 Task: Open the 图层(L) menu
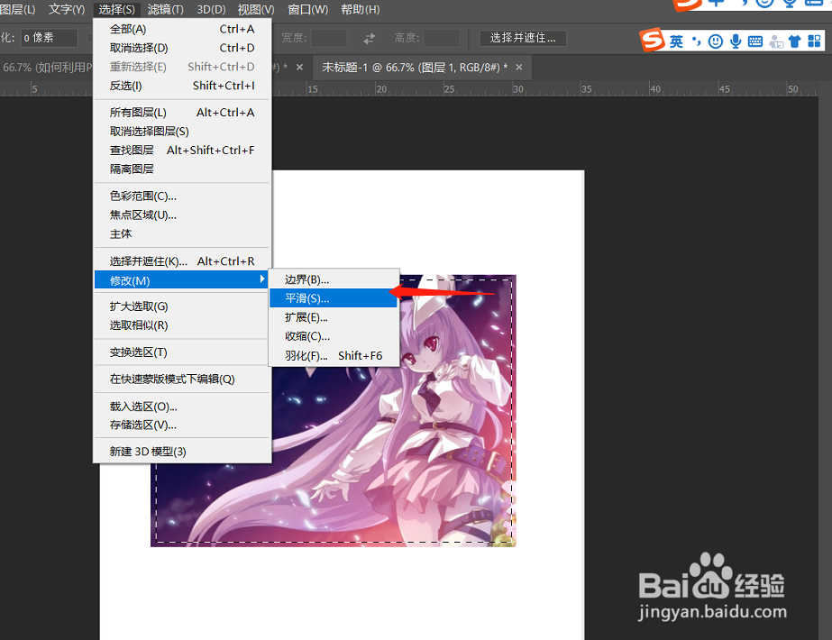[x=17, y=10]
